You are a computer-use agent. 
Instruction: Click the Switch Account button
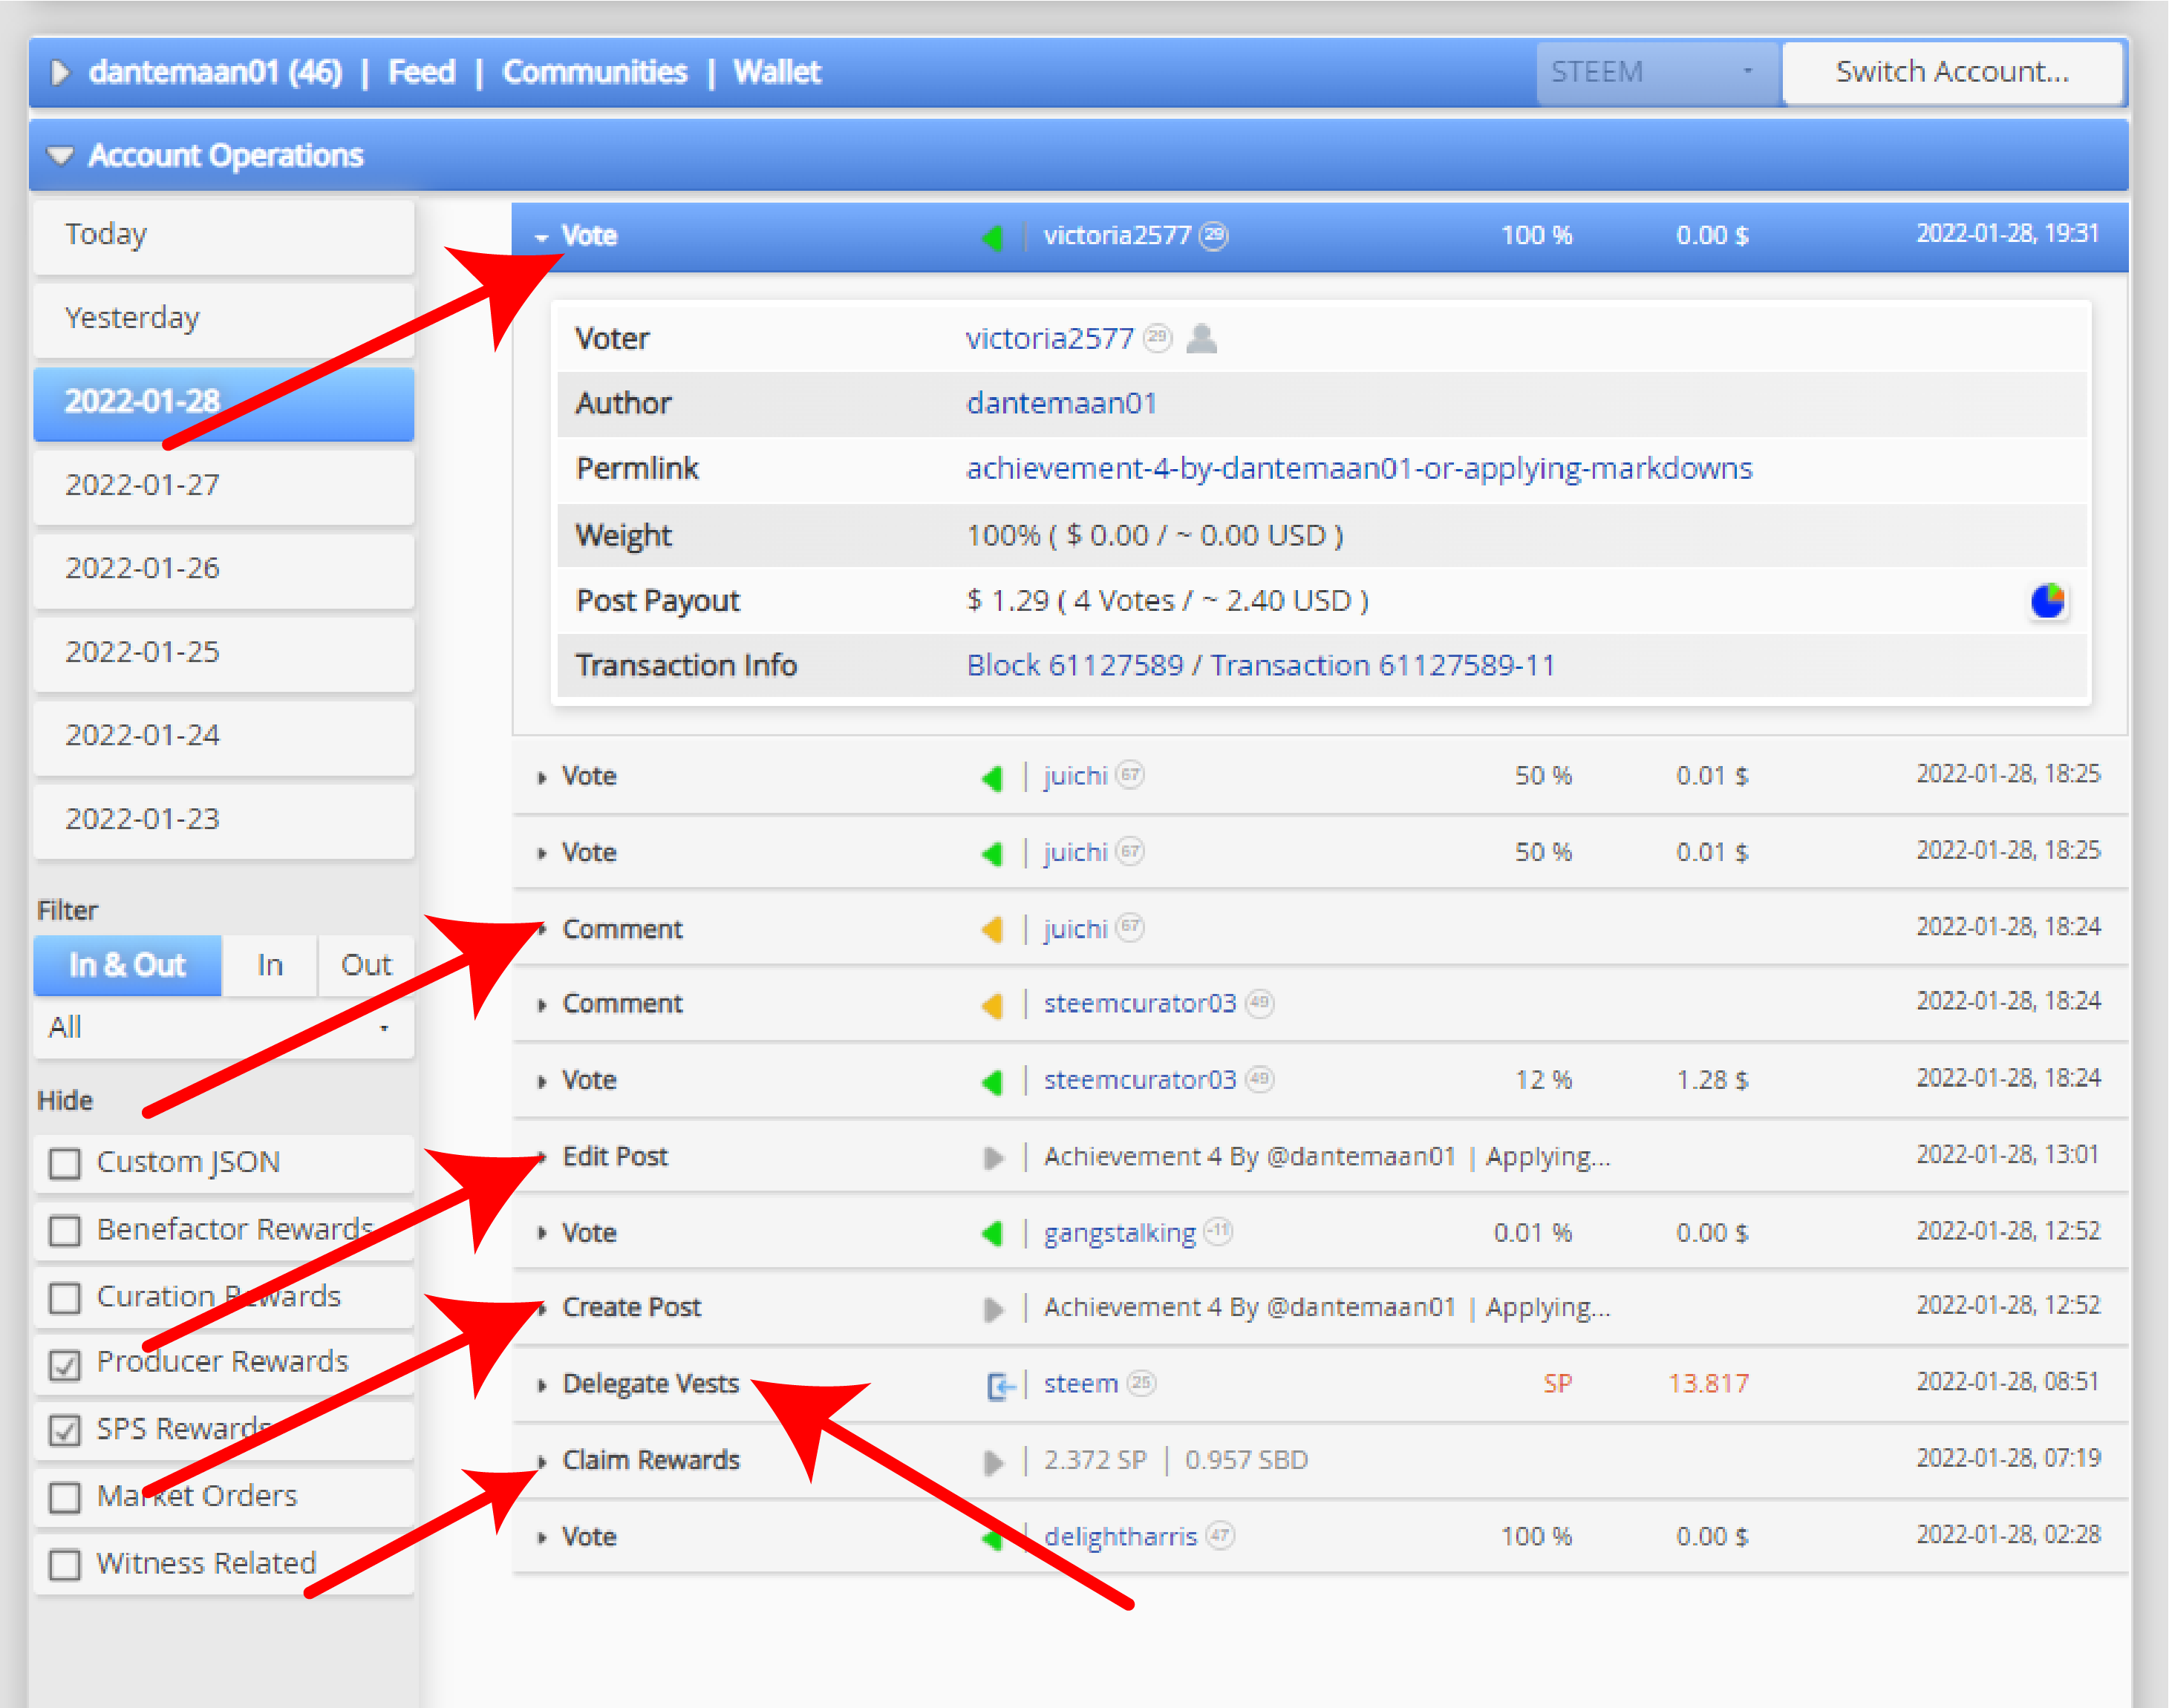(x=1952, y=72)
